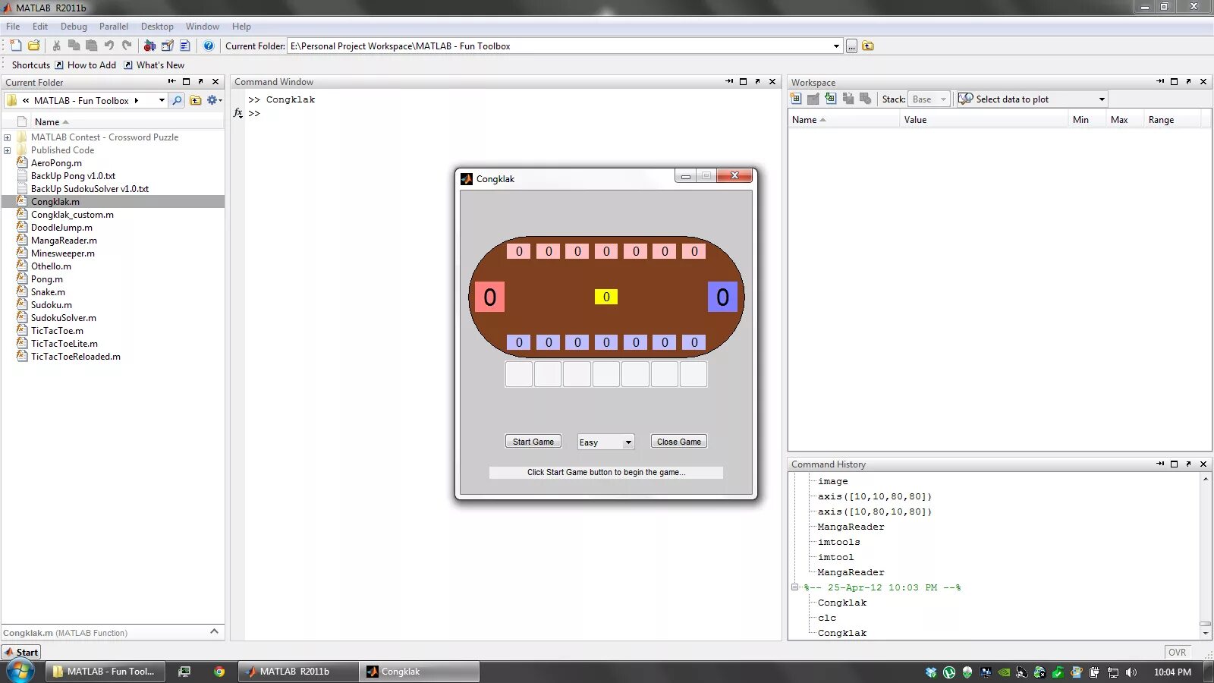Image resolution: width=1214 pixels, height=683 pixels.
Task: Undock the Command Window panel
Action: 757,82
